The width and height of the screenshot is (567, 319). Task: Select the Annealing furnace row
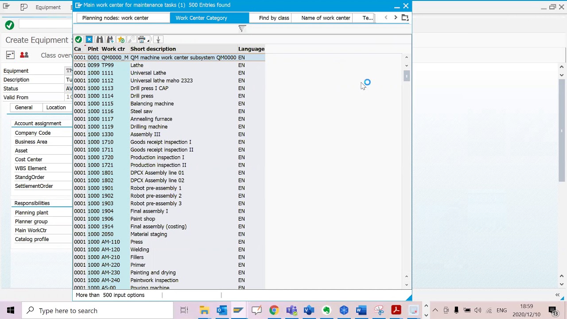pos(169,119)
